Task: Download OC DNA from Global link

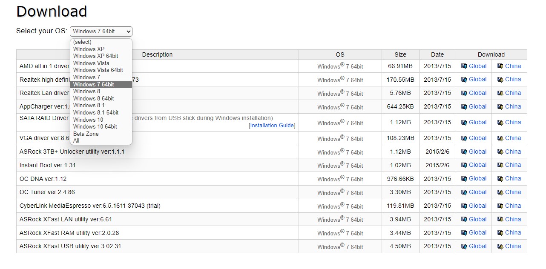Action: 477,179
